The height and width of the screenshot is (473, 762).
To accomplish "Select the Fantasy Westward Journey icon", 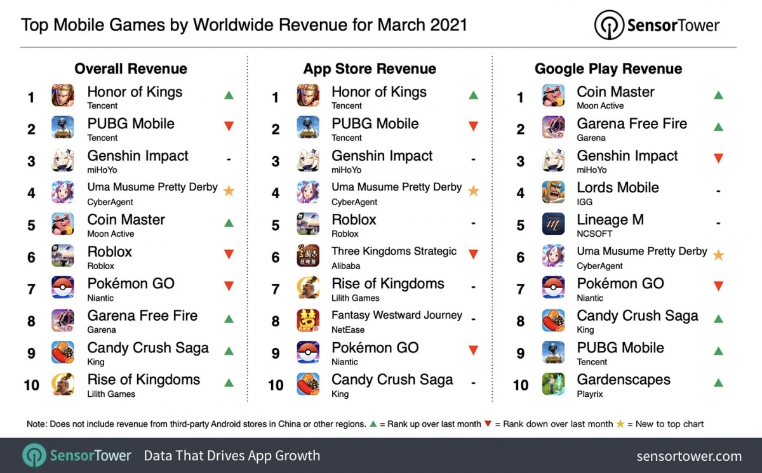I will [308, 321].
